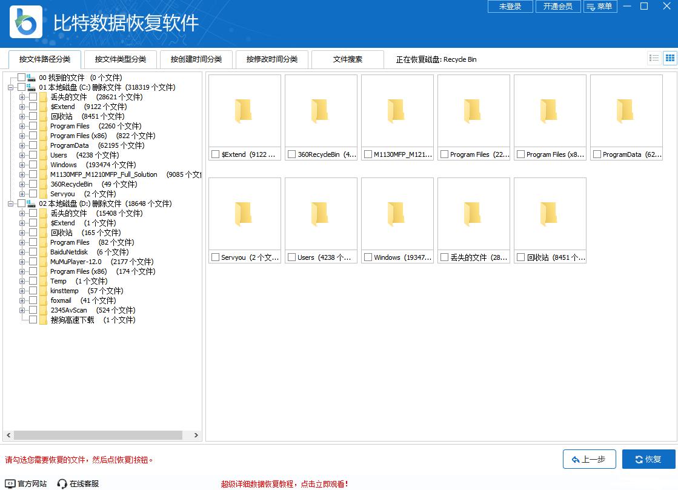Open the 文件搜索 tab
This screenshot has height=490, width=678.
click(x=347, y=59)
